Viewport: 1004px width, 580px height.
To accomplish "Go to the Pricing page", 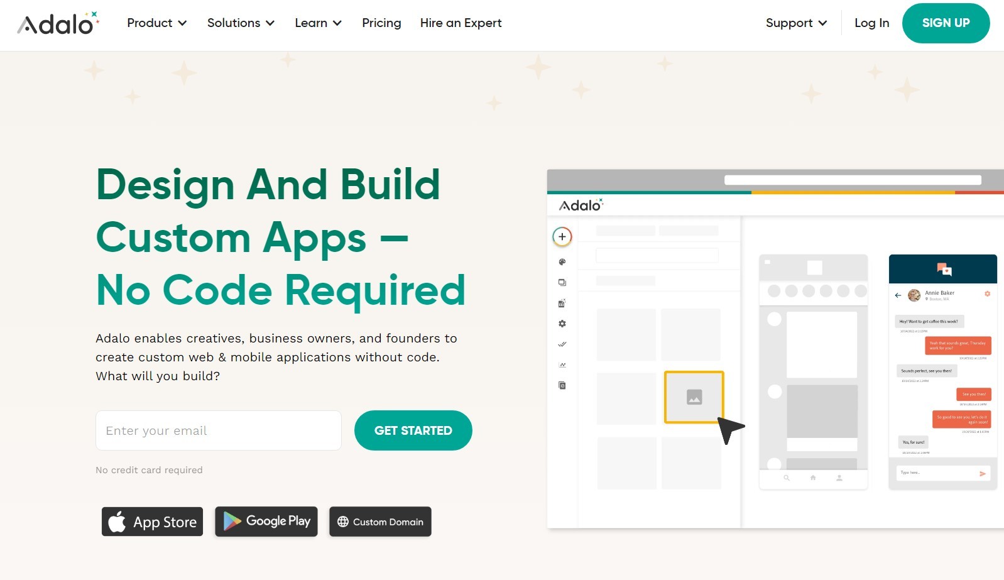I will tap(381, 23).
